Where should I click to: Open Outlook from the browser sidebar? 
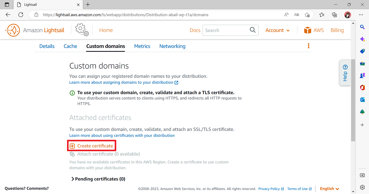(x=362, y=99)
